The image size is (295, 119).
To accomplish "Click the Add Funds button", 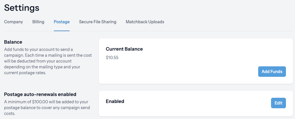I will tap(272, 72).
